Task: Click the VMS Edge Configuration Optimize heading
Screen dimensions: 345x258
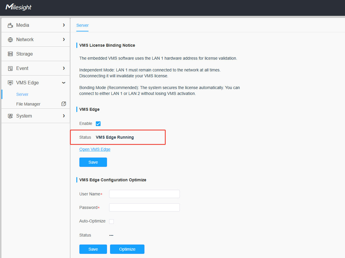Action: click(113, 180)
